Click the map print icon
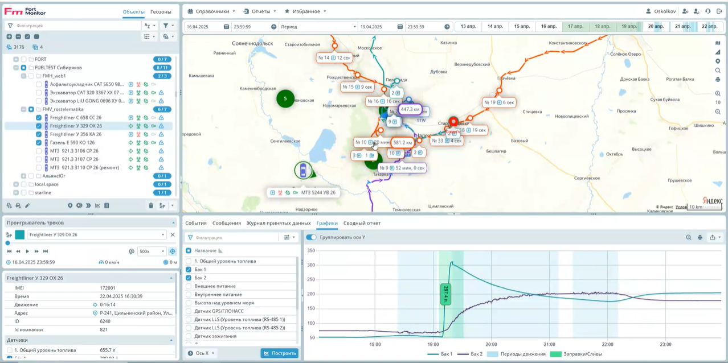The image size is (728, 363). pyautogui.click(x=718, y=79)
